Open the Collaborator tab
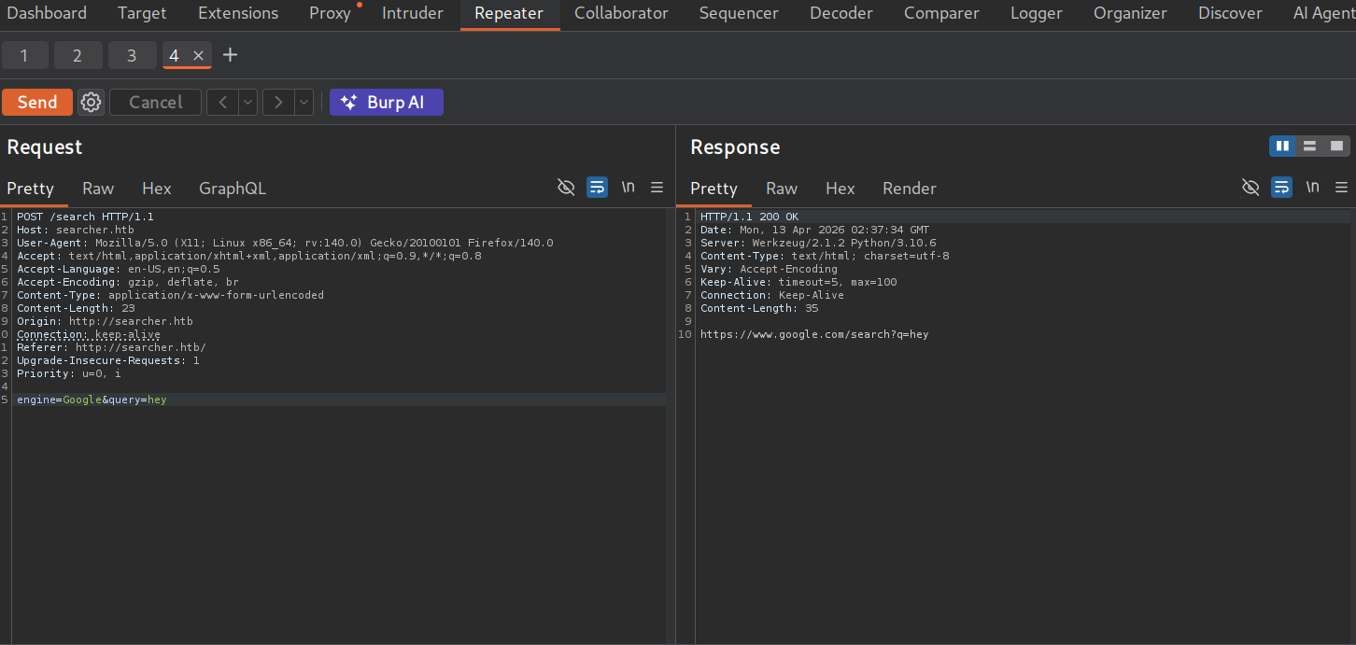This screenshot has width=1356, height=645. (621, 13)
